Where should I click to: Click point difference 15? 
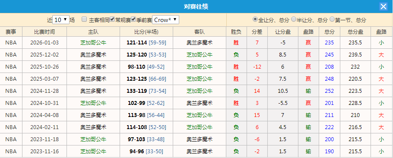click(x=257, y=115)
